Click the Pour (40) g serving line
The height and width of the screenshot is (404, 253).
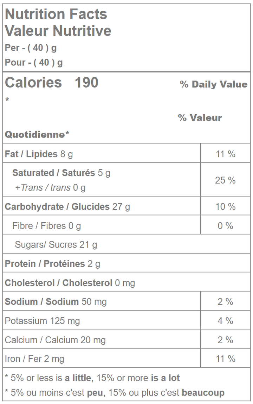pyautogui.click(x=34, y=63)
